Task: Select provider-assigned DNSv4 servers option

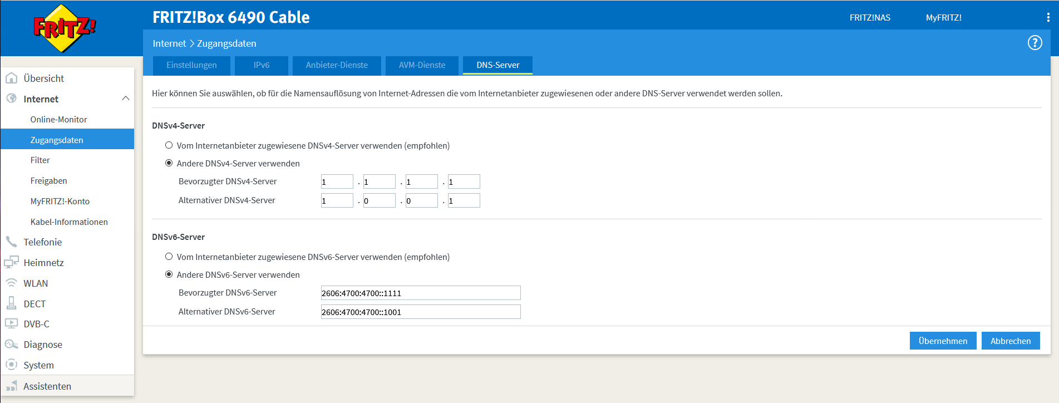Action: 169,145
